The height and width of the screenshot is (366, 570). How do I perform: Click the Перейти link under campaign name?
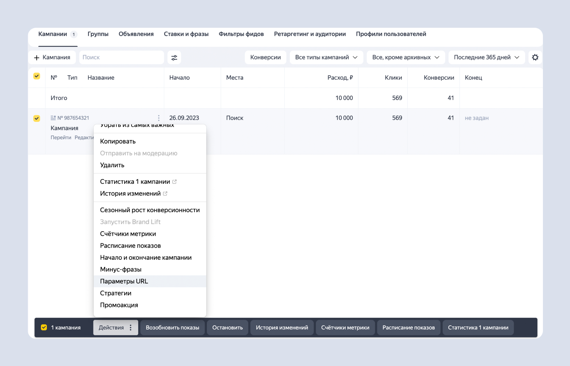pos(61,138)
